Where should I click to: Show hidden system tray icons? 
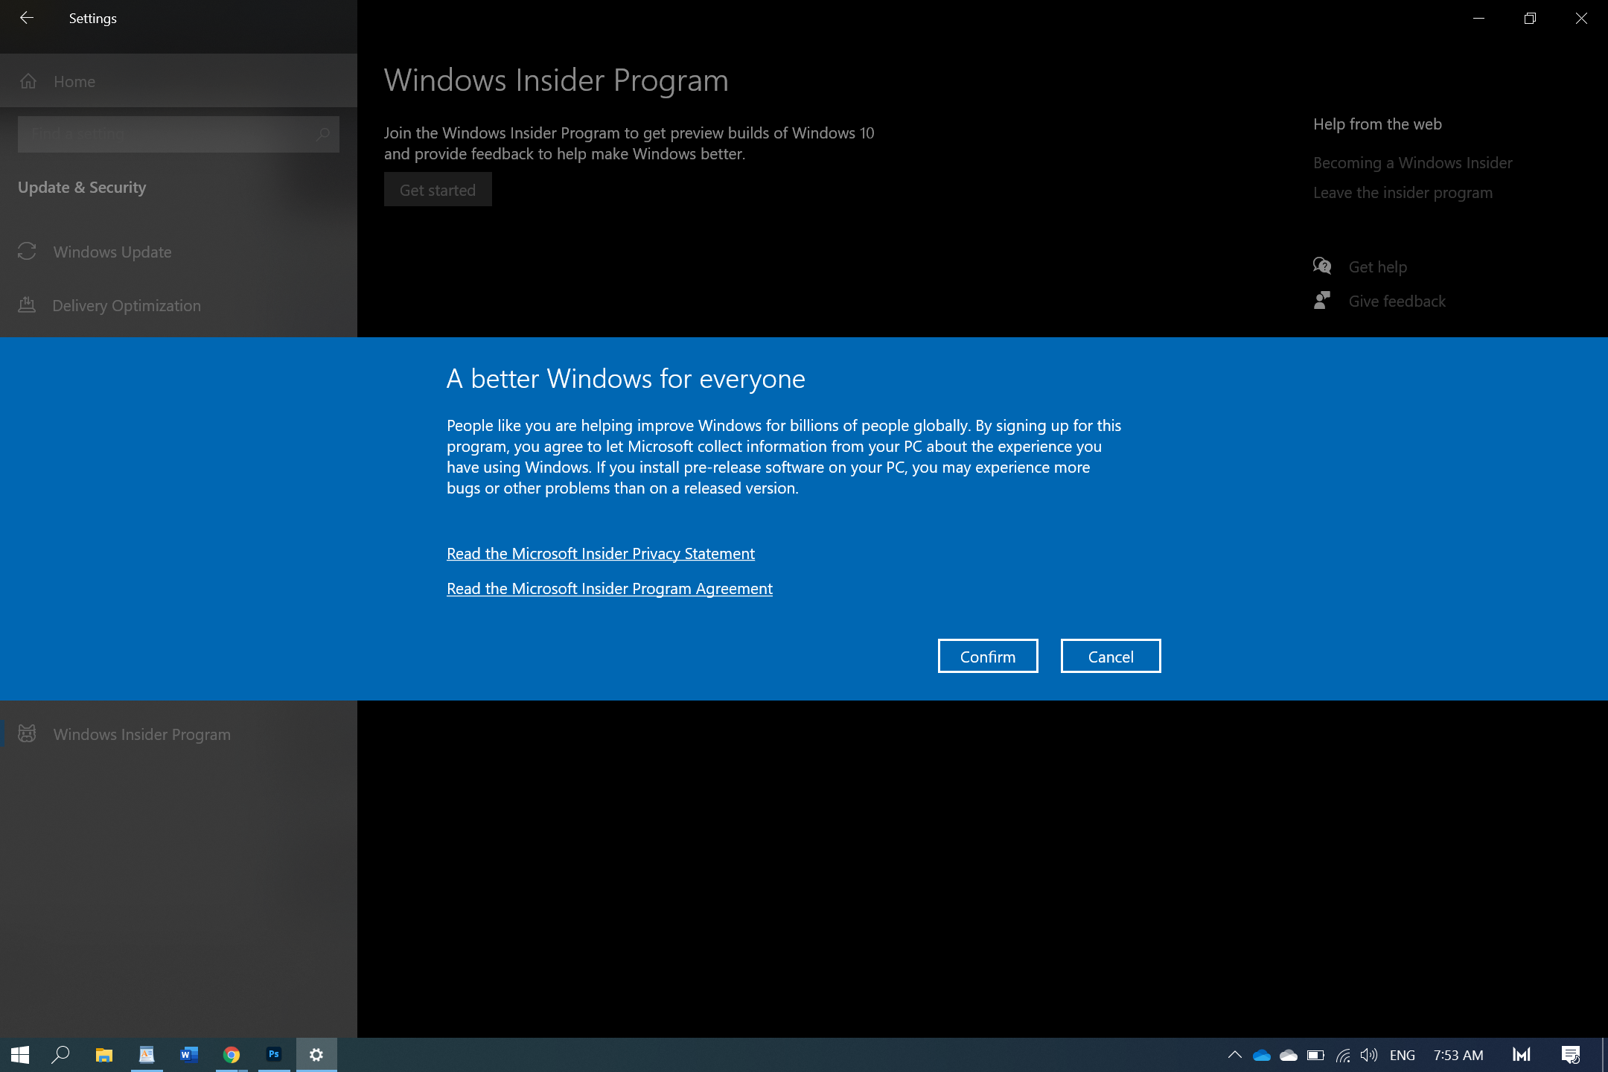[x=1234, y=1055]
